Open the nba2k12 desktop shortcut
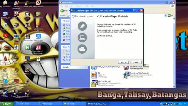The image size is (188, 106). [27, 71]
